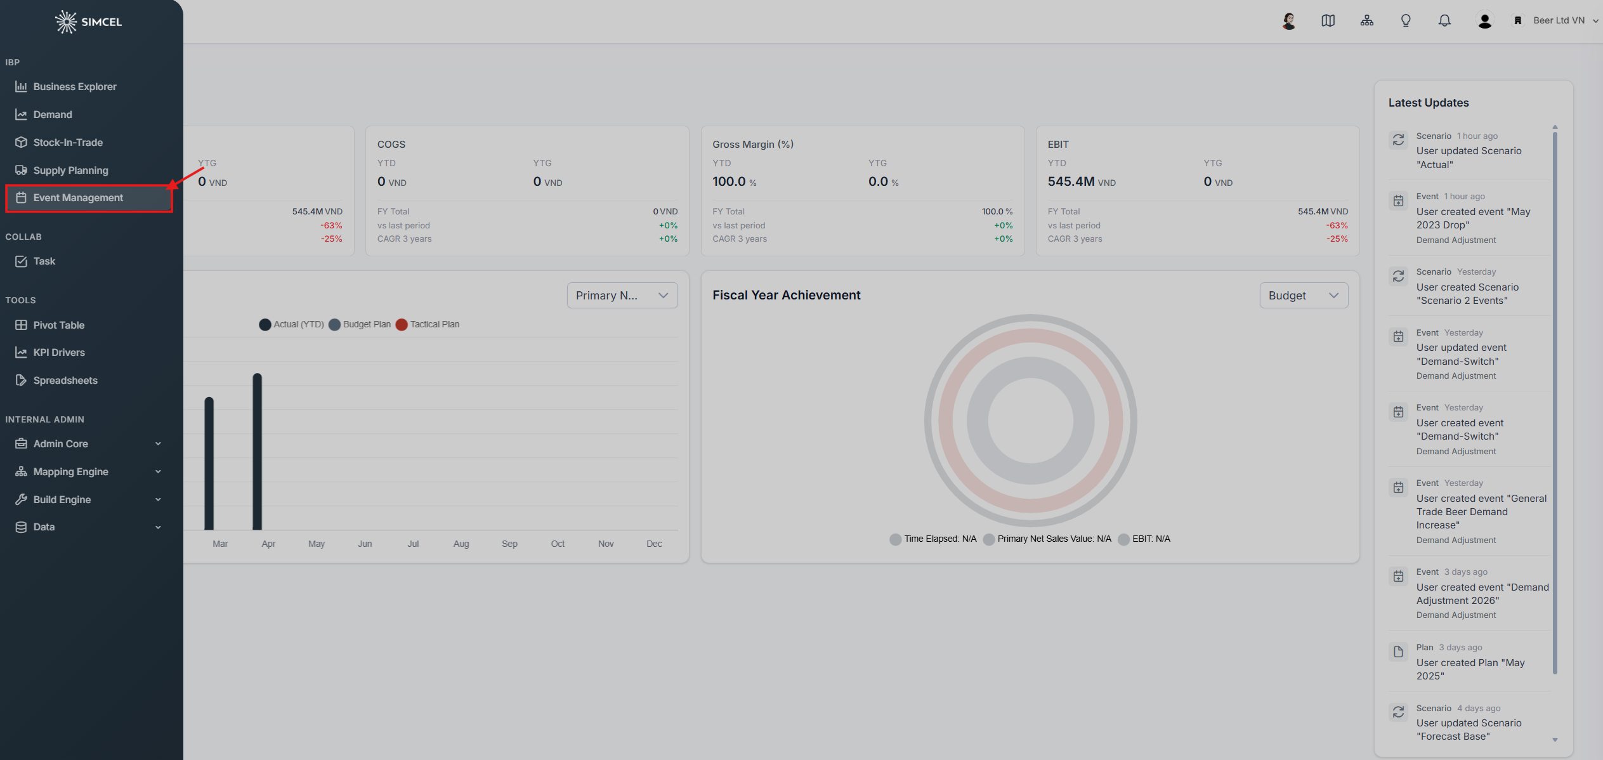Toggle EBIT legend item in donut chart
Image resolution: width=1603 pixels, height=760 pixels.
point(1144,539)
